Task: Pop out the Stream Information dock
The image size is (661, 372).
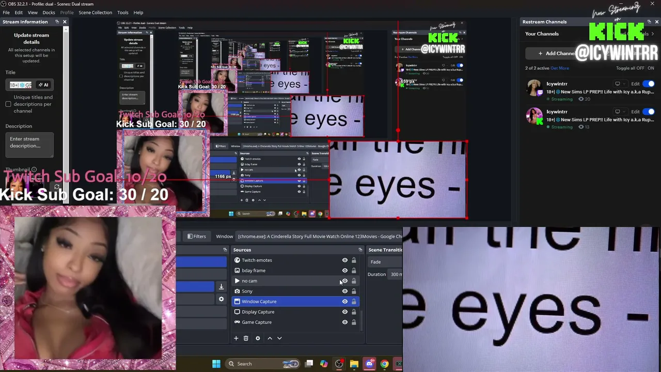Action: point(57,22)
